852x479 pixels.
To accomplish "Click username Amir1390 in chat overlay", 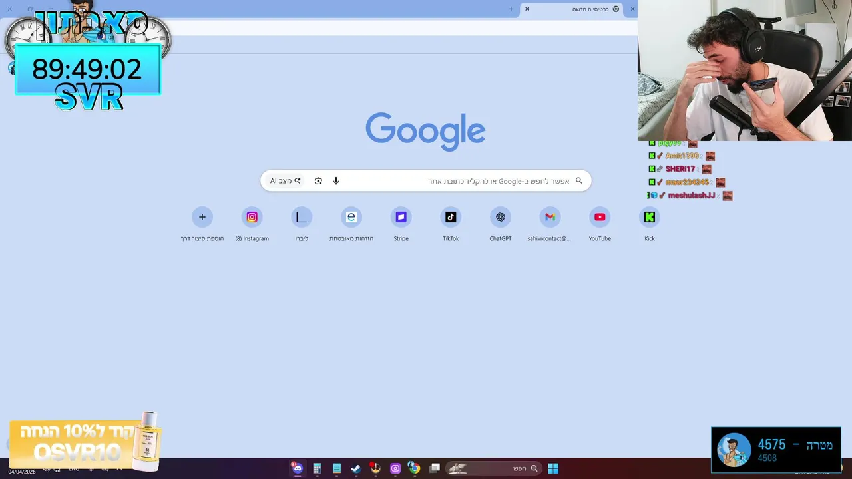I will coord(682,156).
